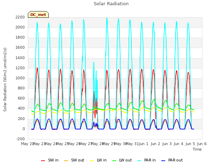Toggle the PAR in legend entry
The height and width of the screenshot is (167, 223).
click(x=147, y=160)
